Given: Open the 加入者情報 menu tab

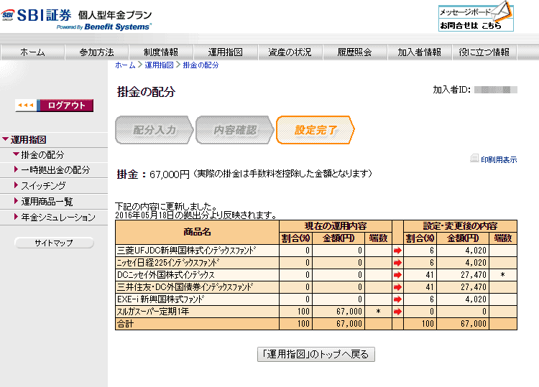Looking at the screenshot, I should 419,52.
